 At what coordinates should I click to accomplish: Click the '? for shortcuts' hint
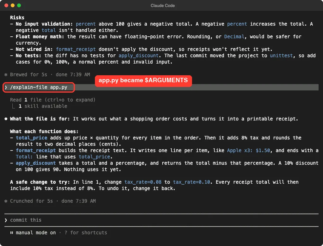point(86,233)
